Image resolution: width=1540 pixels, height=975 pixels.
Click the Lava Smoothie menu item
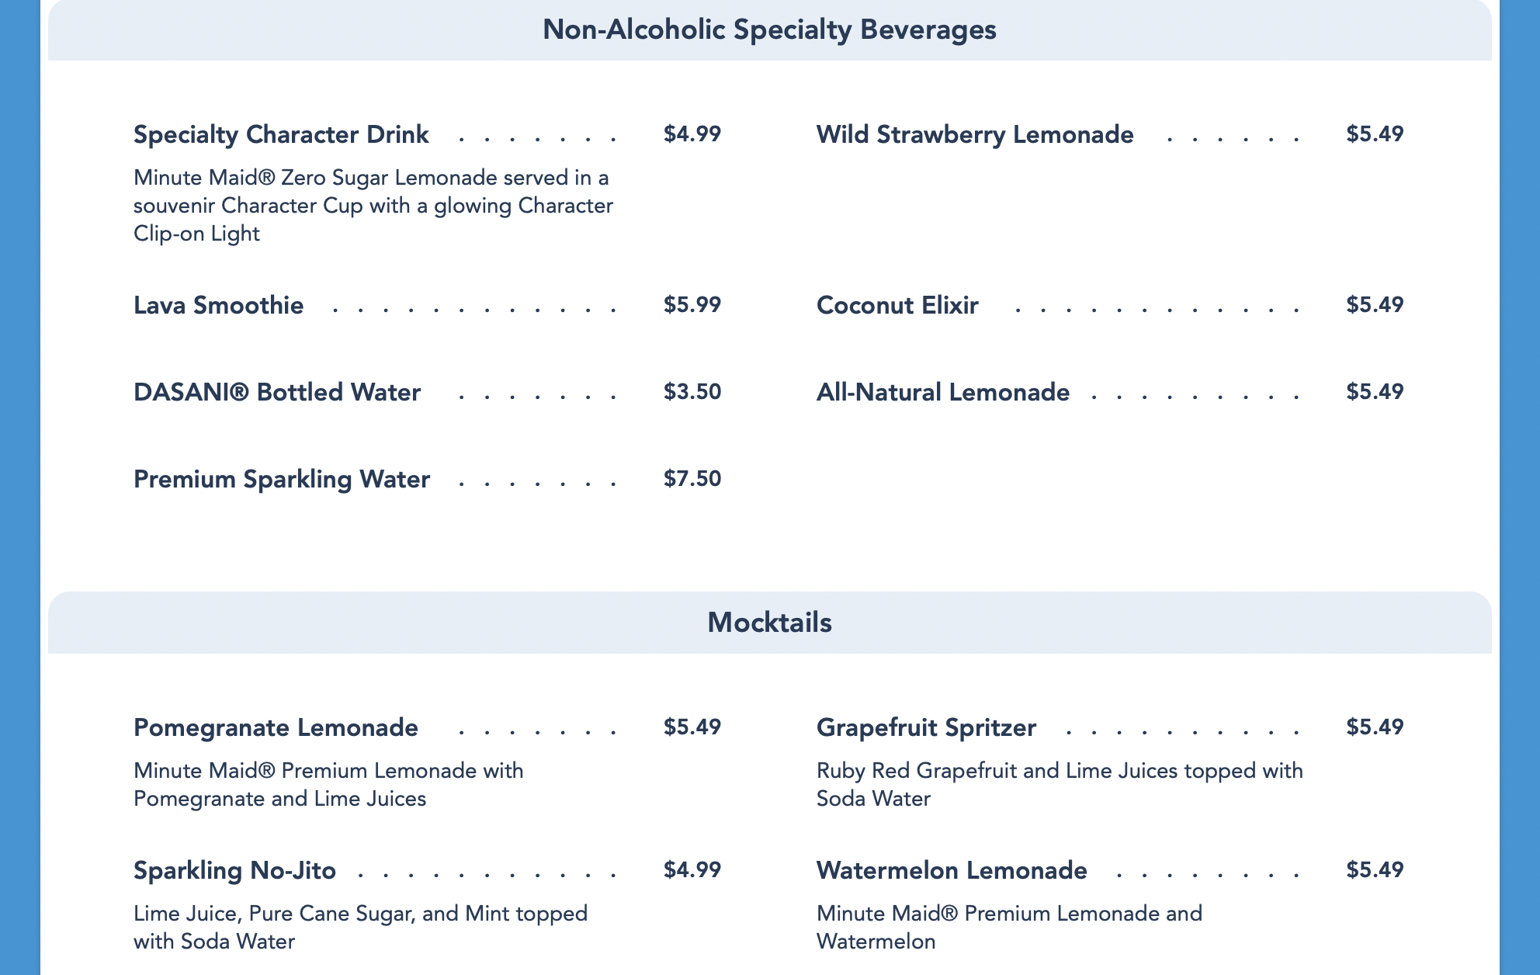(x=218, y=305)
